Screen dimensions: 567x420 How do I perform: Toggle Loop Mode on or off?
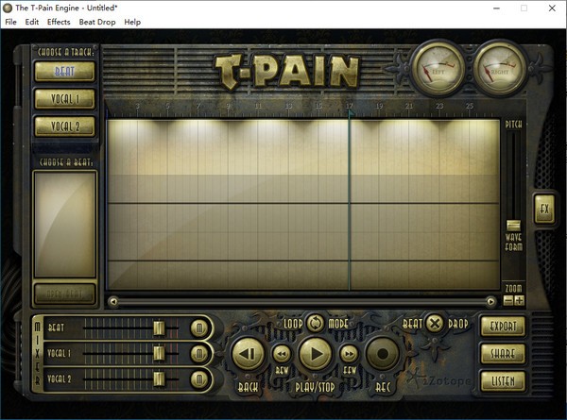pos(315,323)
